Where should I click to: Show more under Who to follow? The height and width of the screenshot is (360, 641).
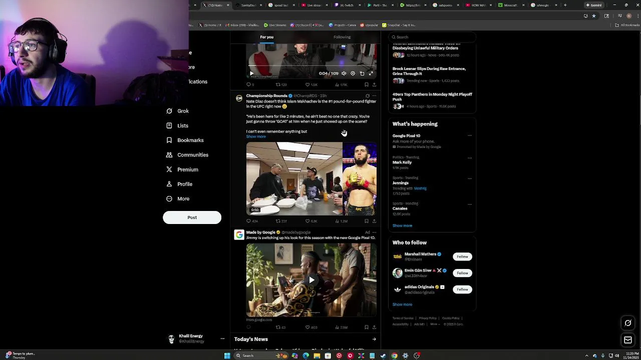pos(402,304)
